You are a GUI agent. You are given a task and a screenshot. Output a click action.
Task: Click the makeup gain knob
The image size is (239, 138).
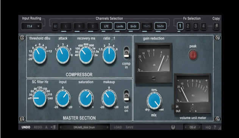point(109,98)
